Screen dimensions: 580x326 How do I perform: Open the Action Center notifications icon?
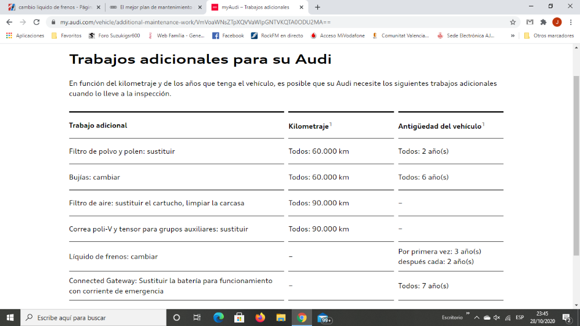(567, 317)
